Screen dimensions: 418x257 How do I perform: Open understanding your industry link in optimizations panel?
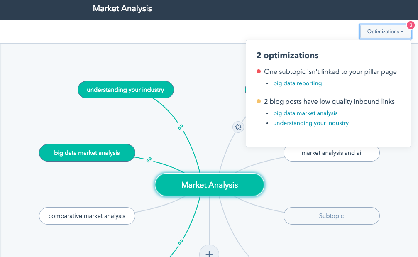(310, 123)
